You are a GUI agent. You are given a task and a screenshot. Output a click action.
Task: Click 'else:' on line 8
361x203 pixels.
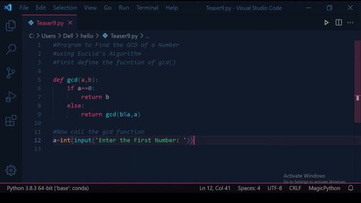[x=76, y=105]
